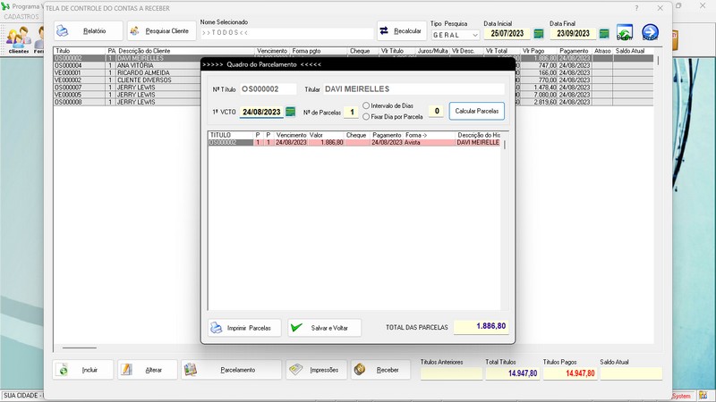Click the Valor column header in parcelamento grid
Screen dimensions: 716x402
(x=326, y=136)
